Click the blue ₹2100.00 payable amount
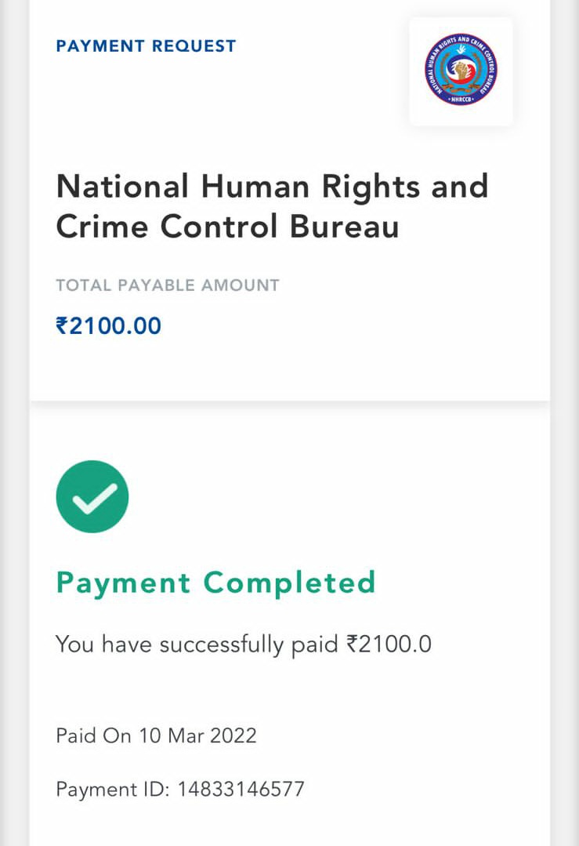 point(109,325)
